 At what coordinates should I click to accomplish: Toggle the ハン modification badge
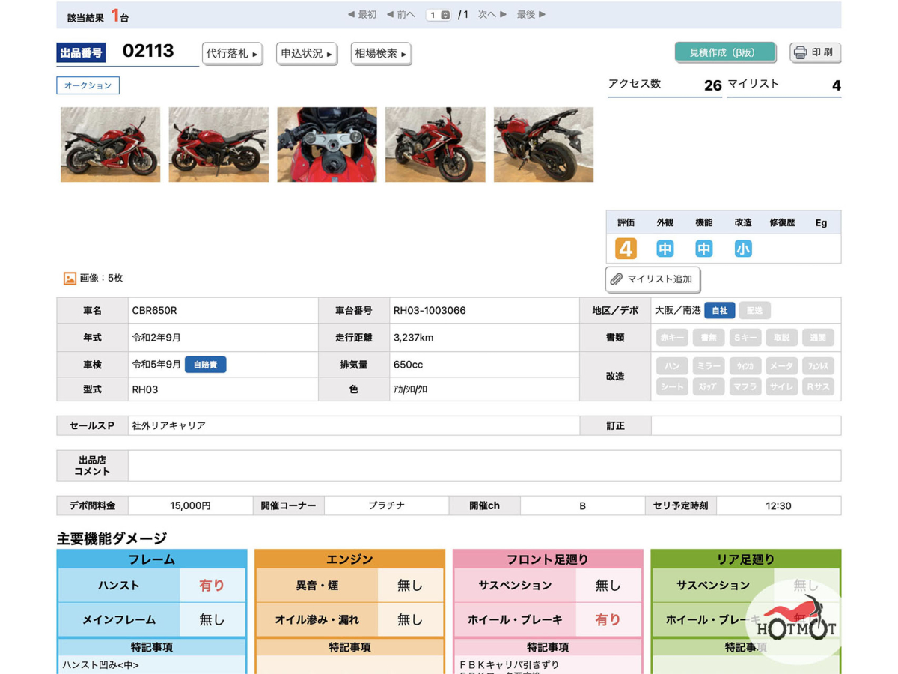672,366
